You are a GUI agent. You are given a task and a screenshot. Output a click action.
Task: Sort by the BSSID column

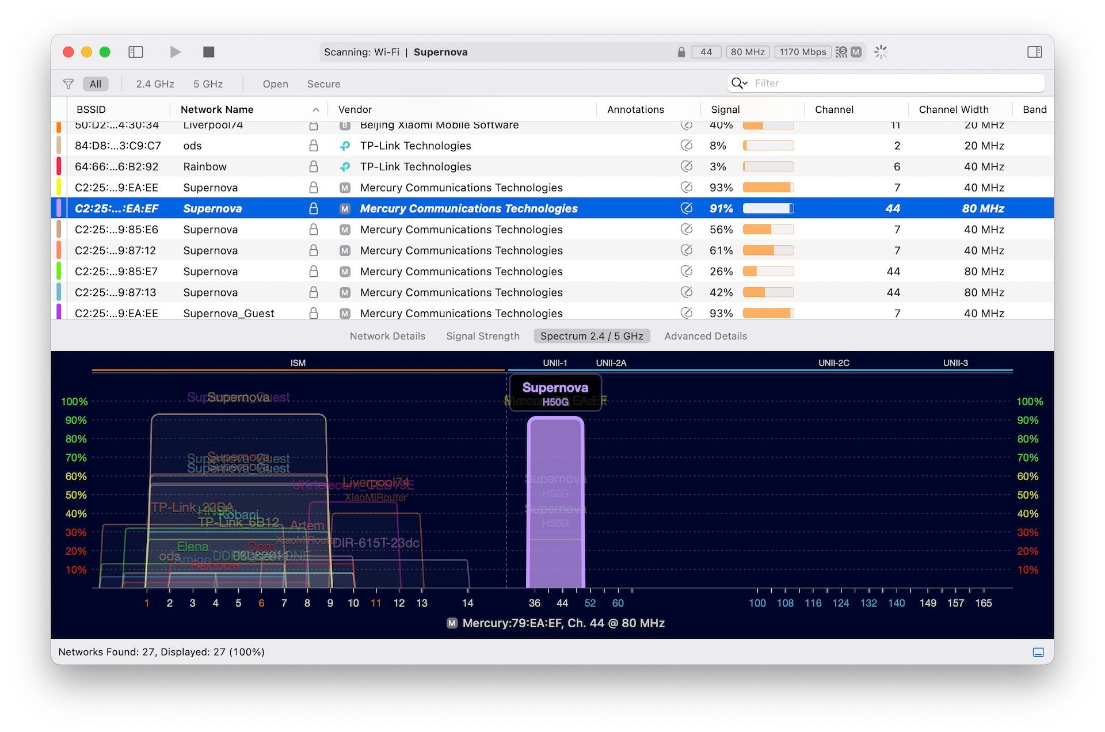point(91,109)
